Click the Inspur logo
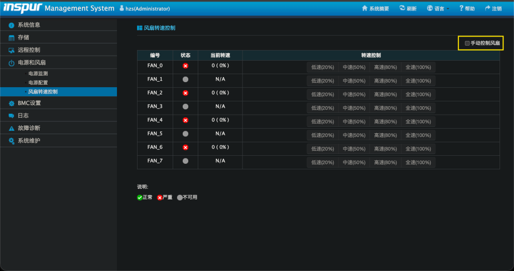514x271 pixels. click(x=23, y=8)
